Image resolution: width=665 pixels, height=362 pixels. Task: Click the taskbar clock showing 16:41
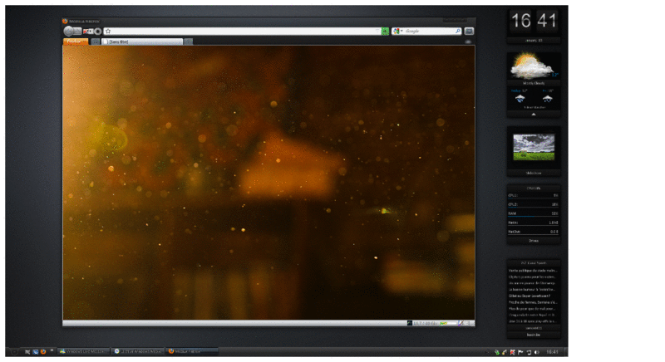click(552, 352)
